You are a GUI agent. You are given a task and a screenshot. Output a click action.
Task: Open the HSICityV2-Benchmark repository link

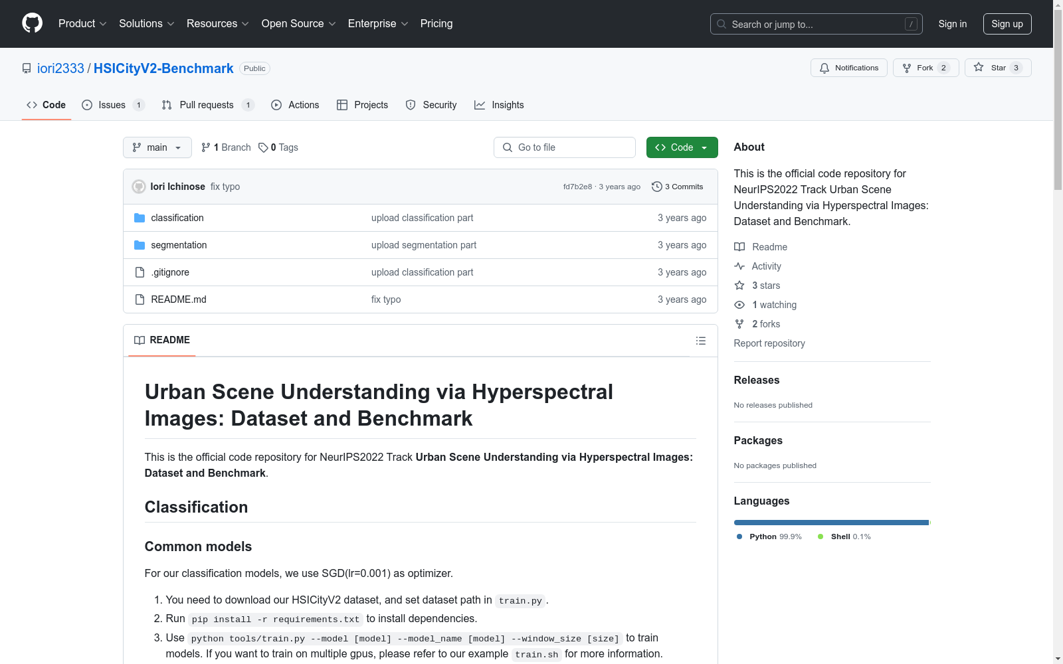coord(163,68)
